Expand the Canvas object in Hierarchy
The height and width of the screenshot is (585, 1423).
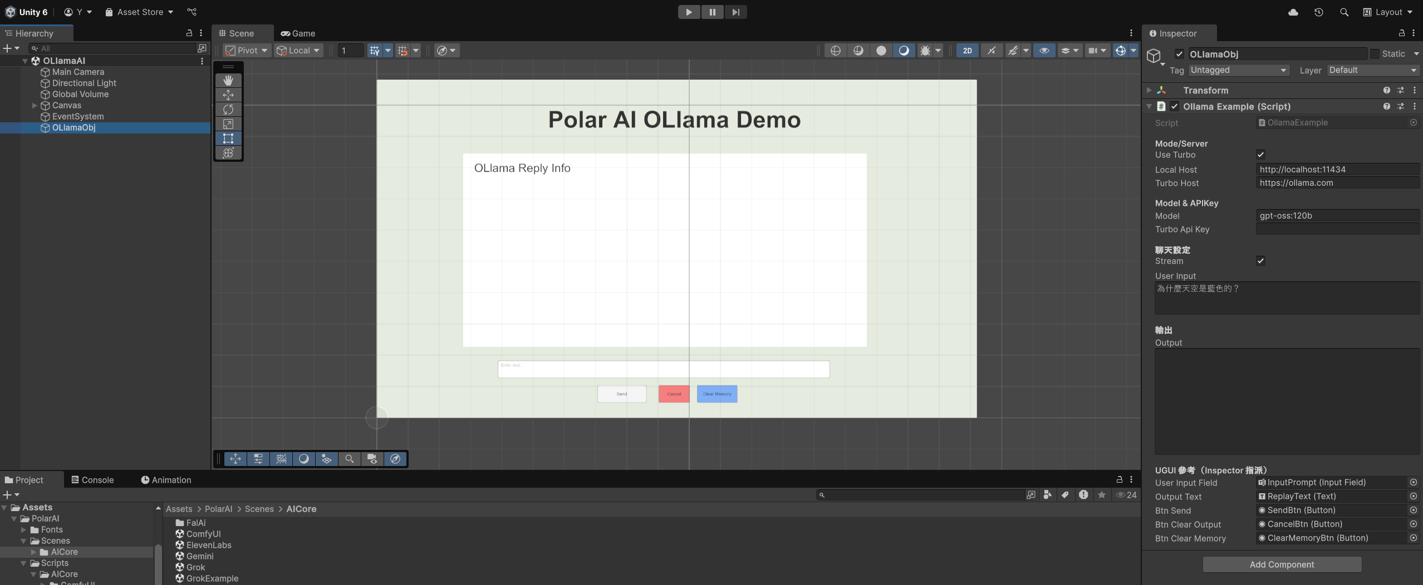coord(35,105)
